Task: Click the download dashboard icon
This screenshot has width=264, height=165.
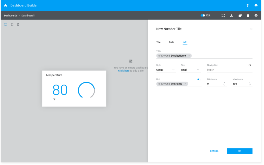Action: [x=232, y=15]
